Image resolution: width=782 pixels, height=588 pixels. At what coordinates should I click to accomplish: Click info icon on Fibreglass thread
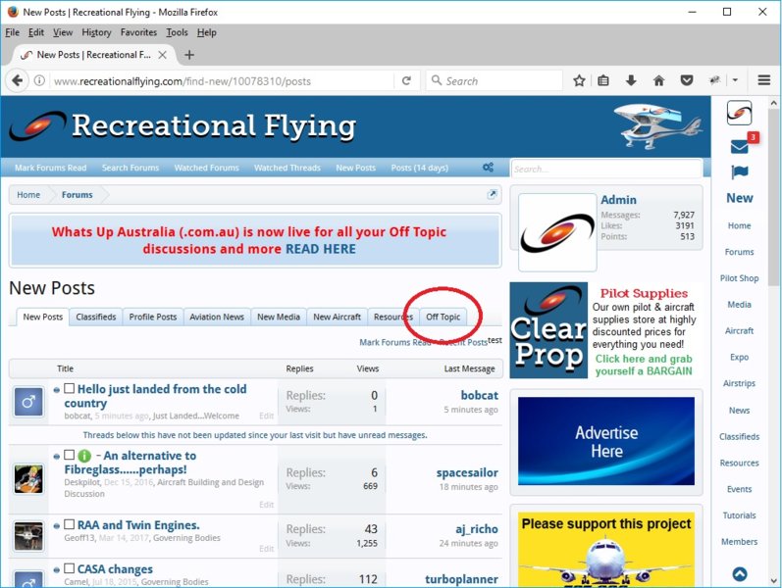pyautogui.click(x=84, y=456)
